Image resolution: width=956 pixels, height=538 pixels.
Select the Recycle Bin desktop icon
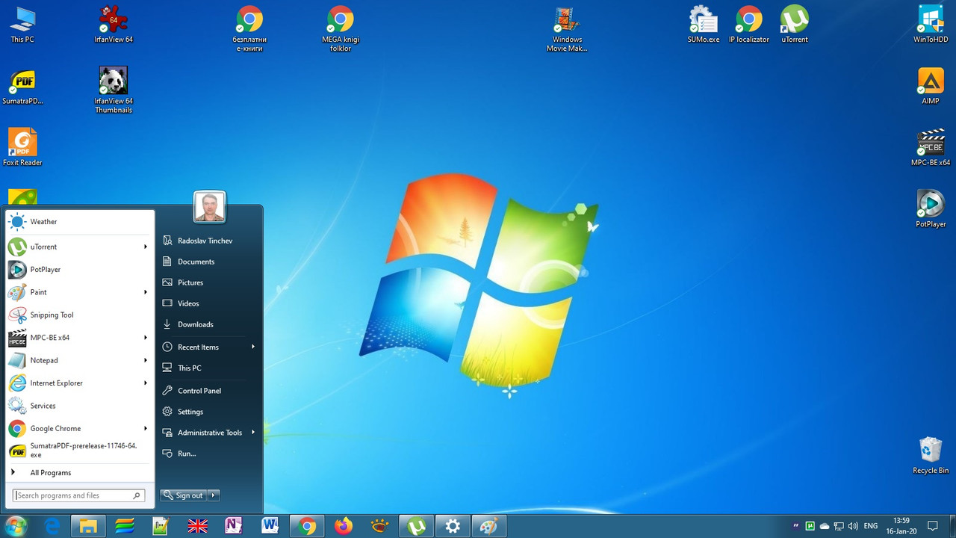pos(931,455)
